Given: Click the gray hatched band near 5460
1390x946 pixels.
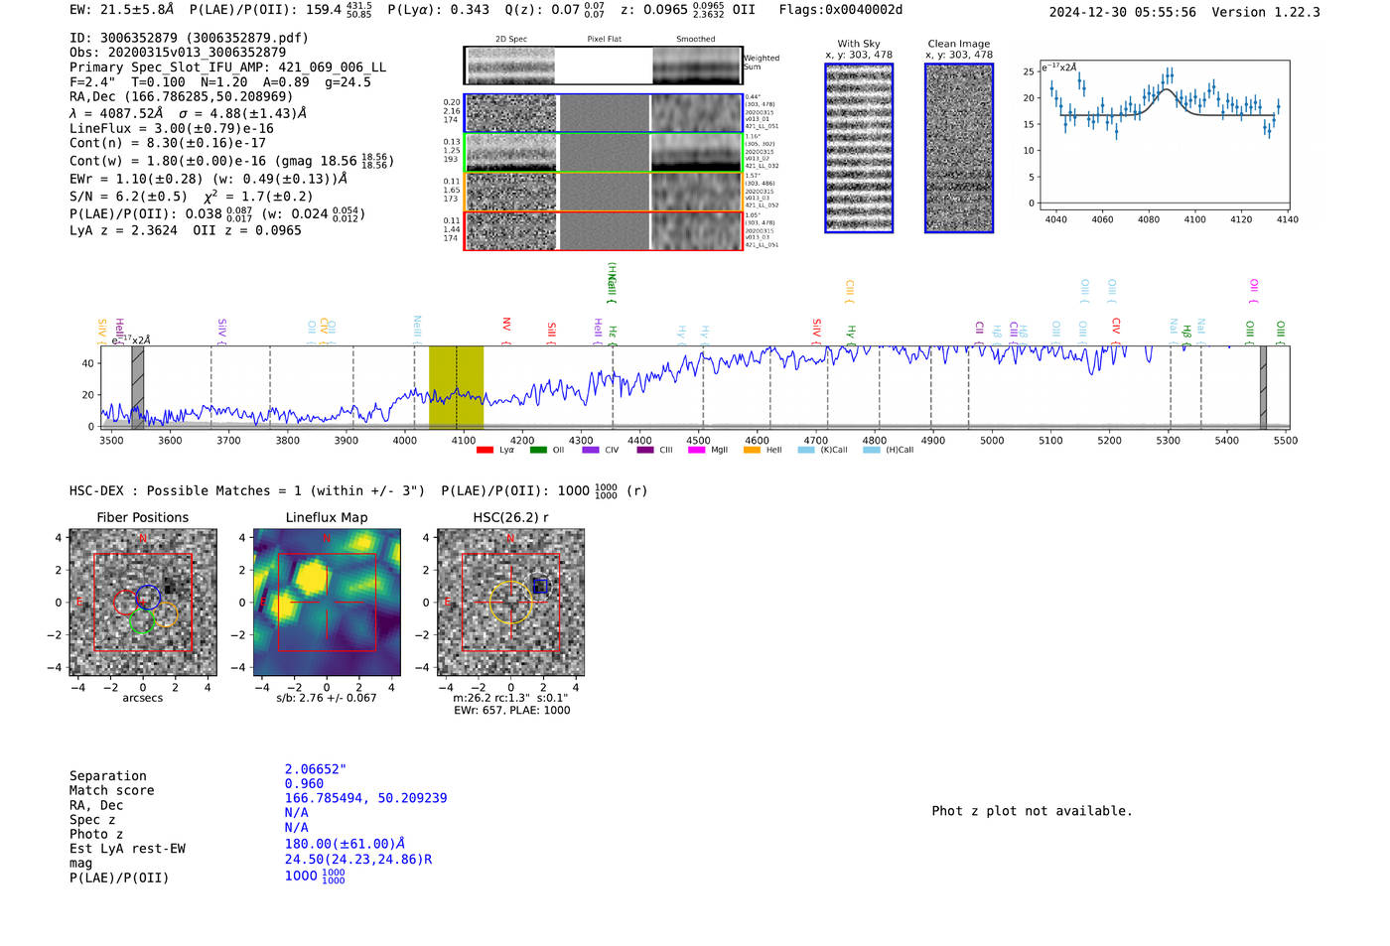Looking at the screenshot, I should pyautogui.click(x=1263, y=387).
